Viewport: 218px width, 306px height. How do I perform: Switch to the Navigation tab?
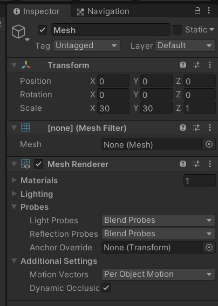click(103, 11)
